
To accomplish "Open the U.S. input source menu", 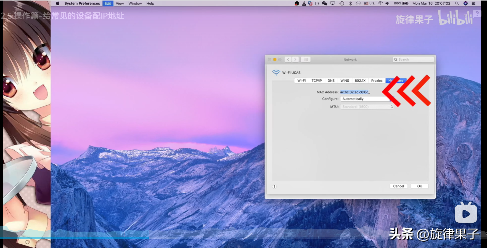I will click(369, 4).
